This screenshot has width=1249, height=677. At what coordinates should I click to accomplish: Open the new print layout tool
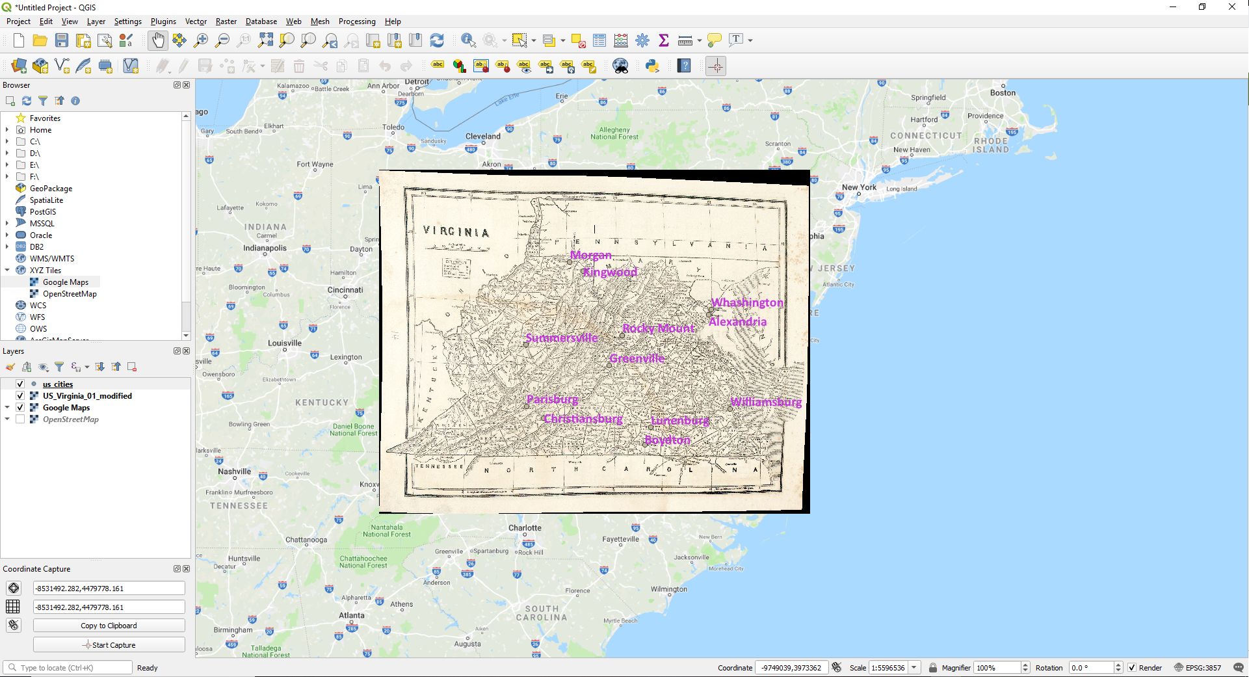click(x=83, y=40)
